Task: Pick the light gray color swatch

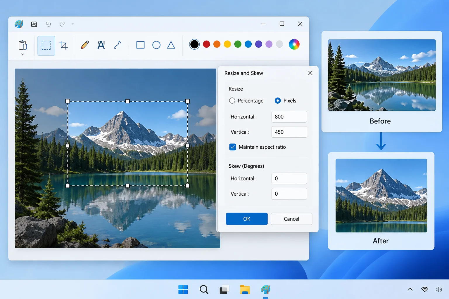Action: (279, 44)
